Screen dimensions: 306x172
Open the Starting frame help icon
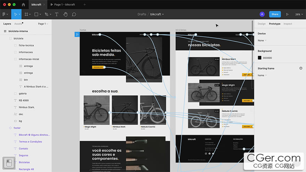coord(301,68)
